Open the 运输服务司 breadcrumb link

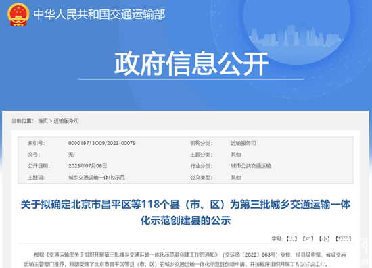pyautogui.click(x=66, y=121)
